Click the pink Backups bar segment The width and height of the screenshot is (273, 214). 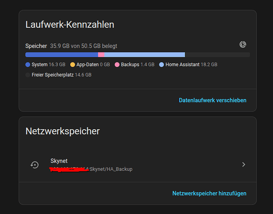point(101,55)
